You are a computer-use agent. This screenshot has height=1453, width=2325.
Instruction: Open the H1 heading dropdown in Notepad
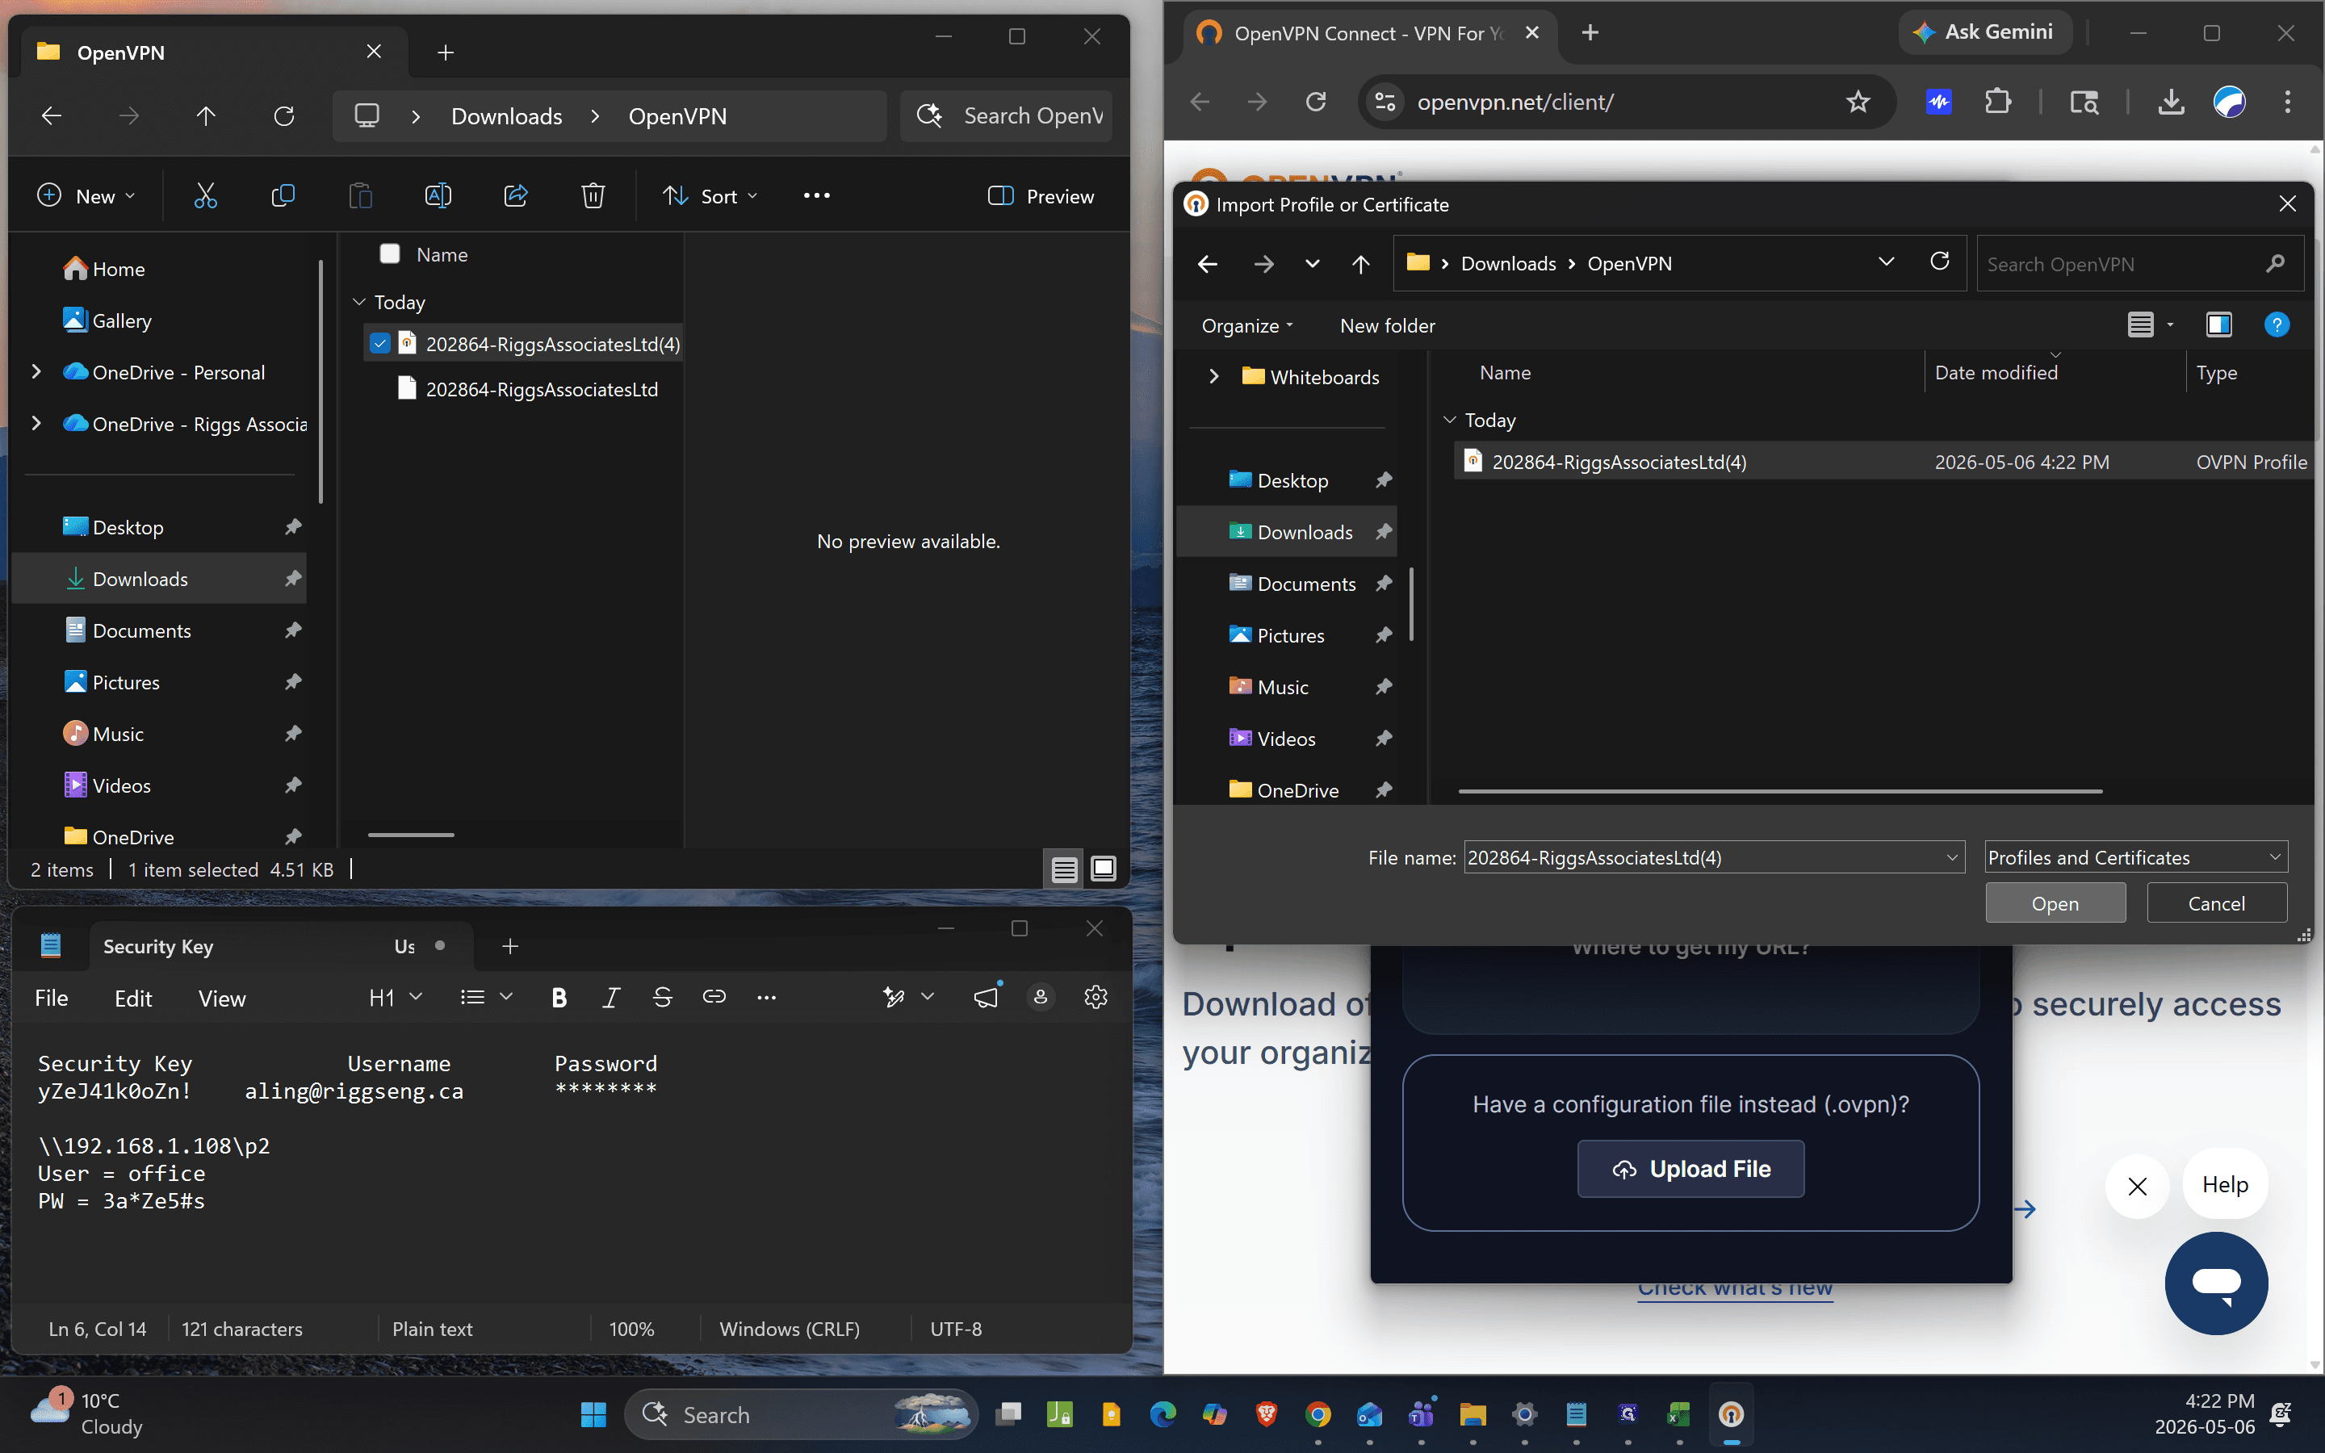(x=396, y=998)
